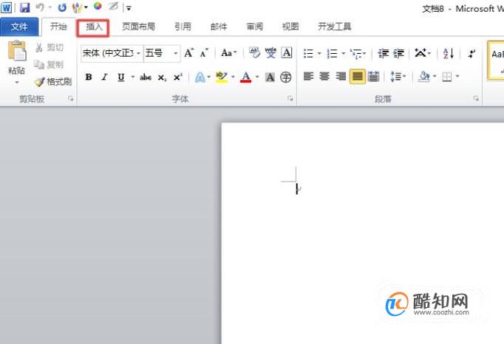504x344 pixels.
Task: Click the Distributed alignment icon
Action: pos(373,77)
